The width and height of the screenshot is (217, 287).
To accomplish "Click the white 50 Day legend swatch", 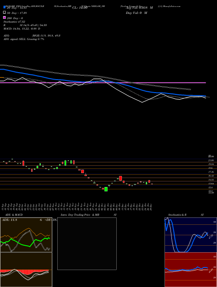I will (x=4, y=13).
